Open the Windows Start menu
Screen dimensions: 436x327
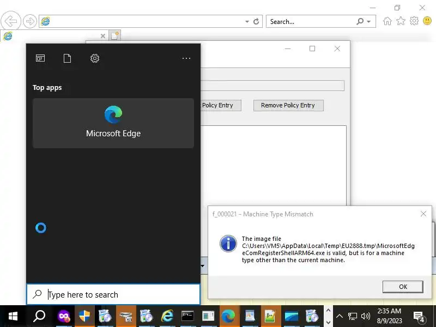13,316
